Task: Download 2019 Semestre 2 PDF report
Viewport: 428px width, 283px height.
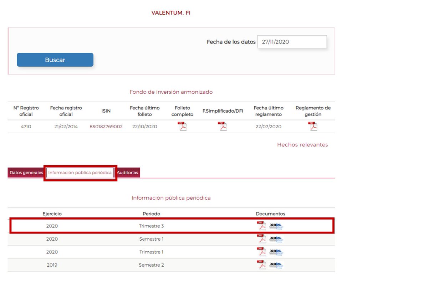Action: (x=261, y=265)
